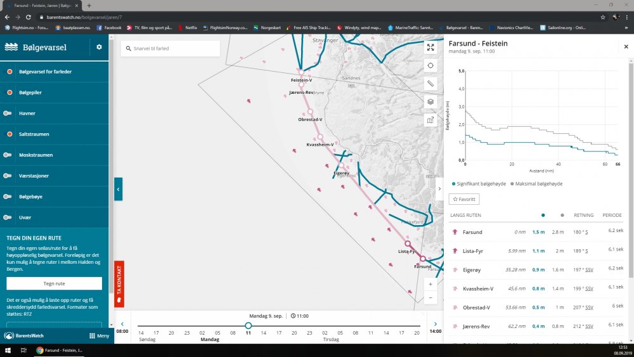Toggle Værstasjoner layer
This screenshot has width=634, height=357.
coord(8,176)
